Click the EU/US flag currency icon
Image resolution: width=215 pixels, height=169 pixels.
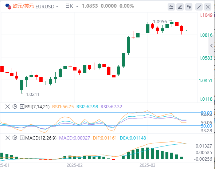(x=8, y=7)
